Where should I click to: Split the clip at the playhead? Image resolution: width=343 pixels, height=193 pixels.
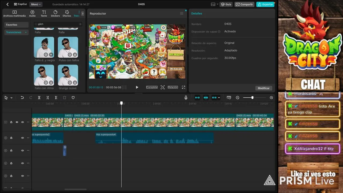point(39,98)
